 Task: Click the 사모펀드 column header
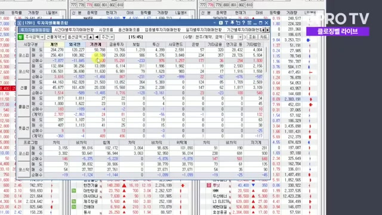175,44
